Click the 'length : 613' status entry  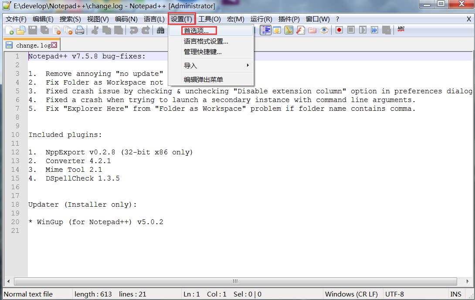pos(93,294)
